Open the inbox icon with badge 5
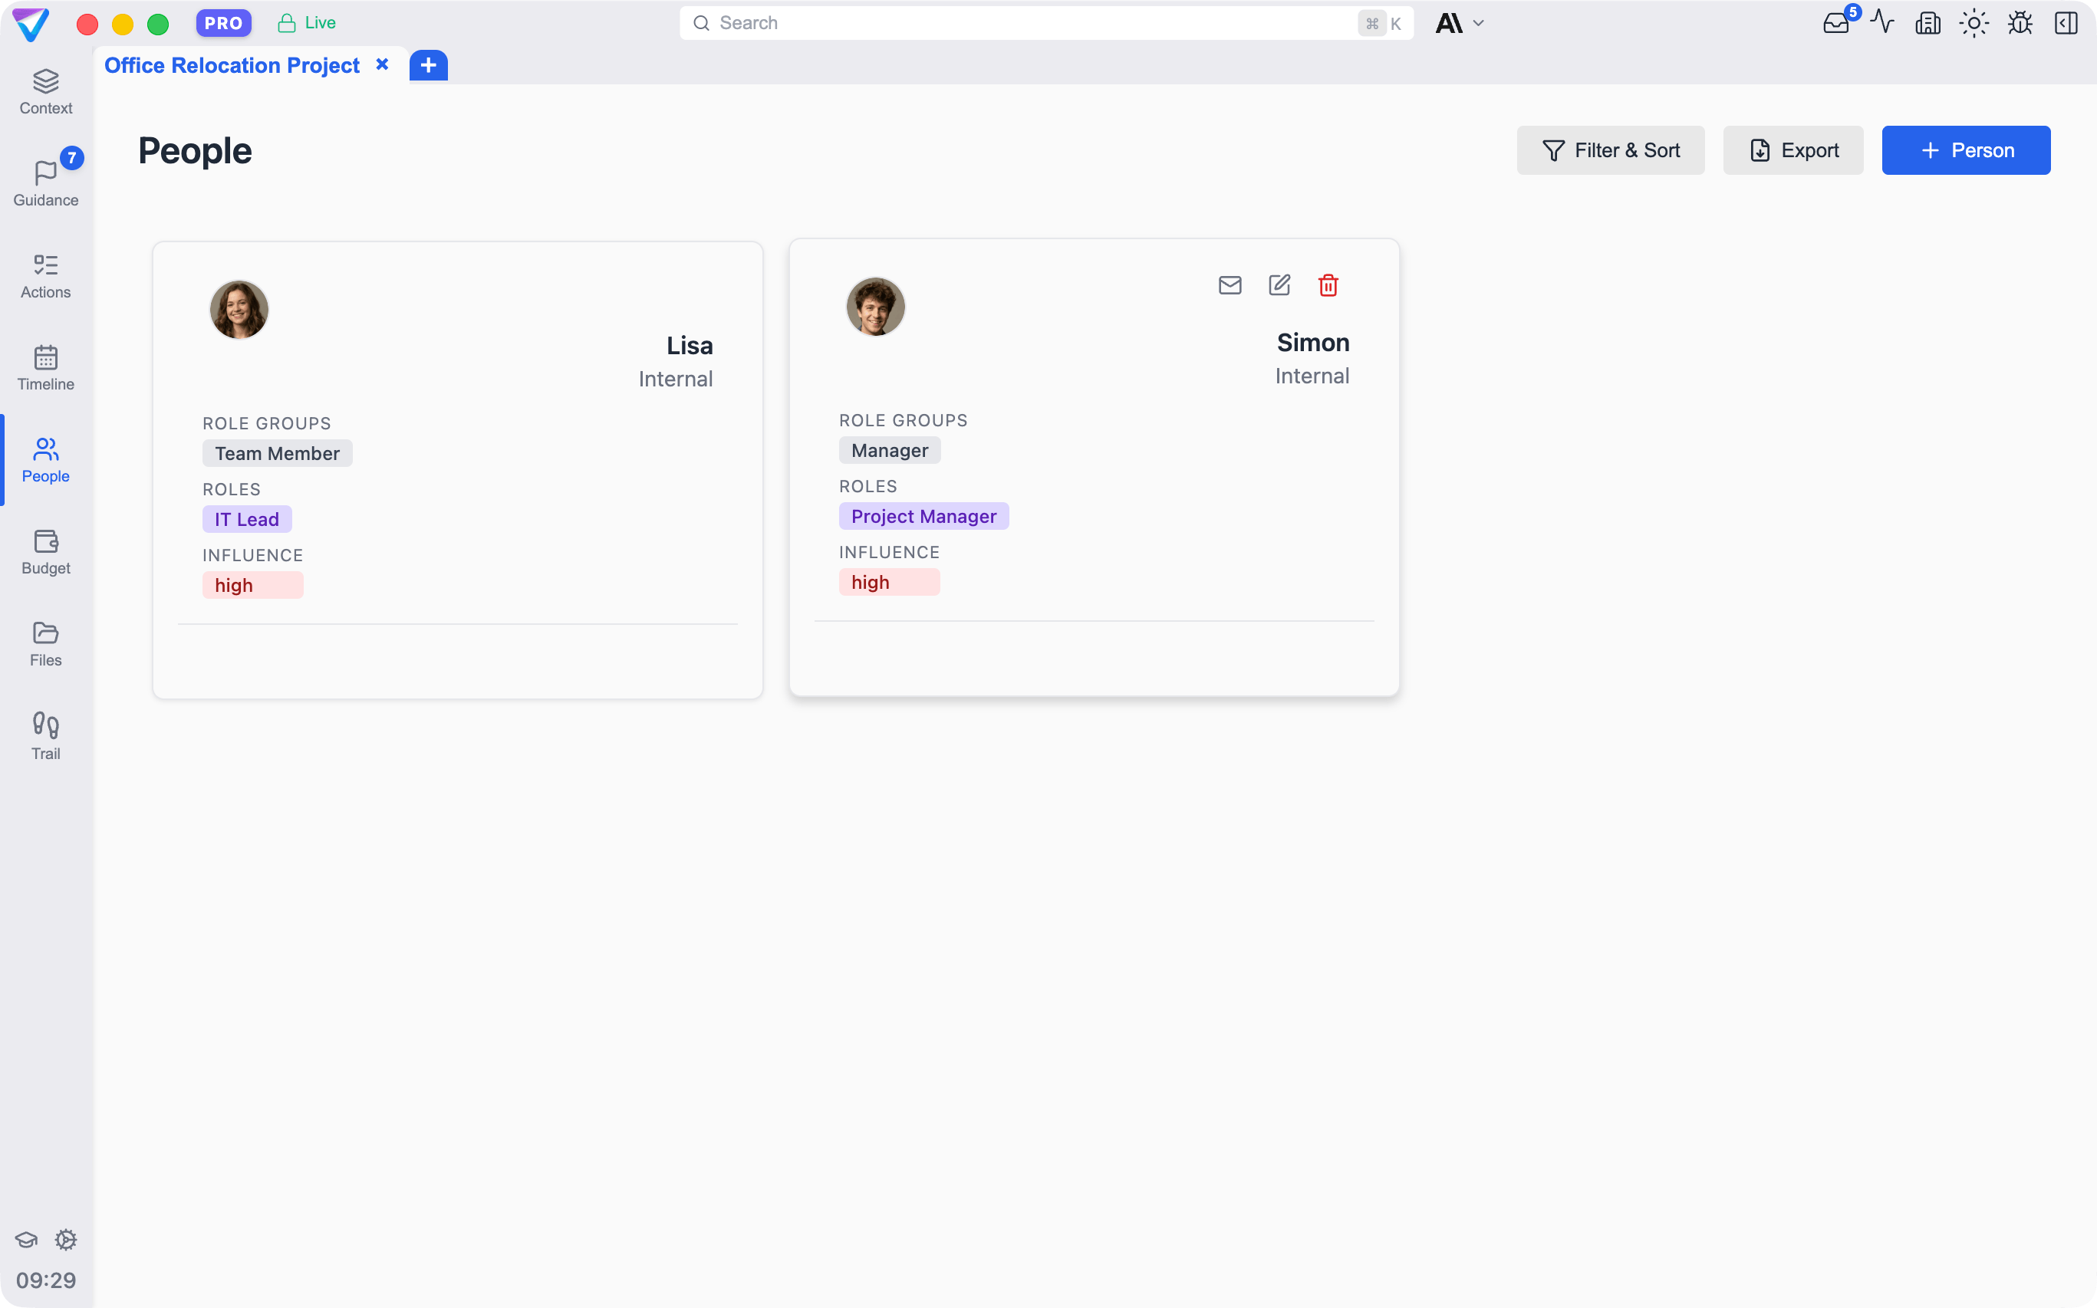 pyautogui.click(x=1835, y=23)
